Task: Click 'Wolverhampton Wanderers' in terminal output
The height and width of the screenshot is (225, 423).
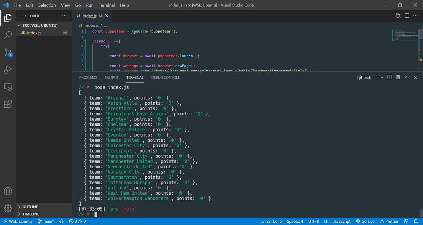Action: click(x=138, y=199)
